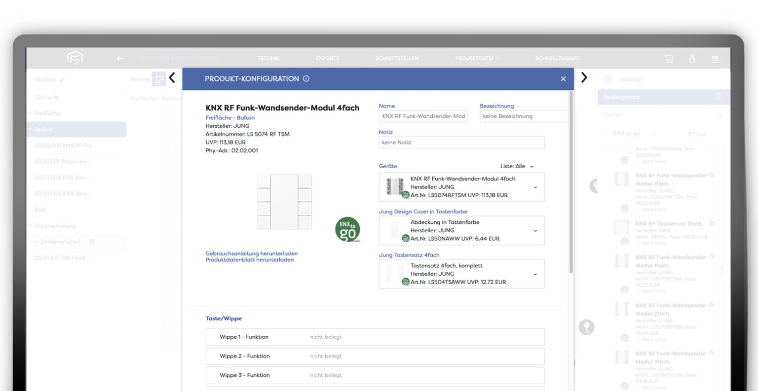The image size is (758, 391).
Task: Close the Produkt-Konfiguration dialog
Action: [x=563, y=79]
